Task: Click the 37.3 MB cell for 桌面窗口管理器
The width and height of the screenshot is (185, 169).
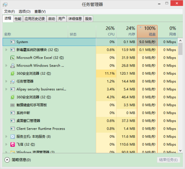Action: pos(127,121)
